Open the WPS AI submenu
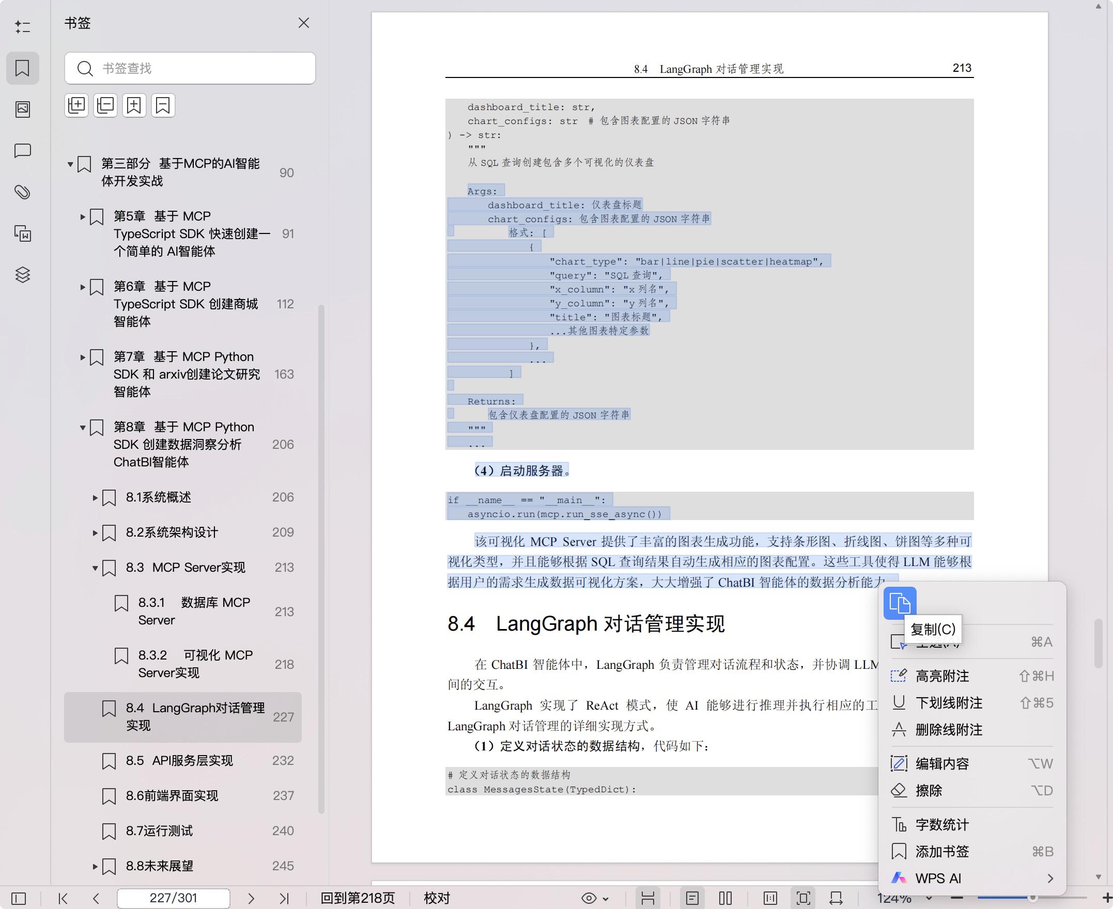The width and height of the screenshot is (1113, 909). click(x=972, y=879)
